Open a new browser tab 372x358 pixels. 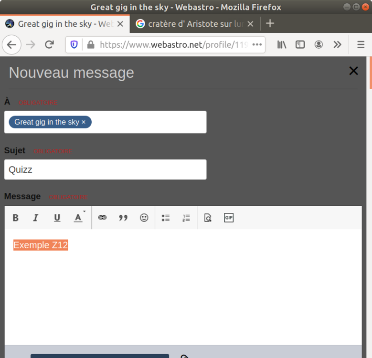(x=270, y=23)
